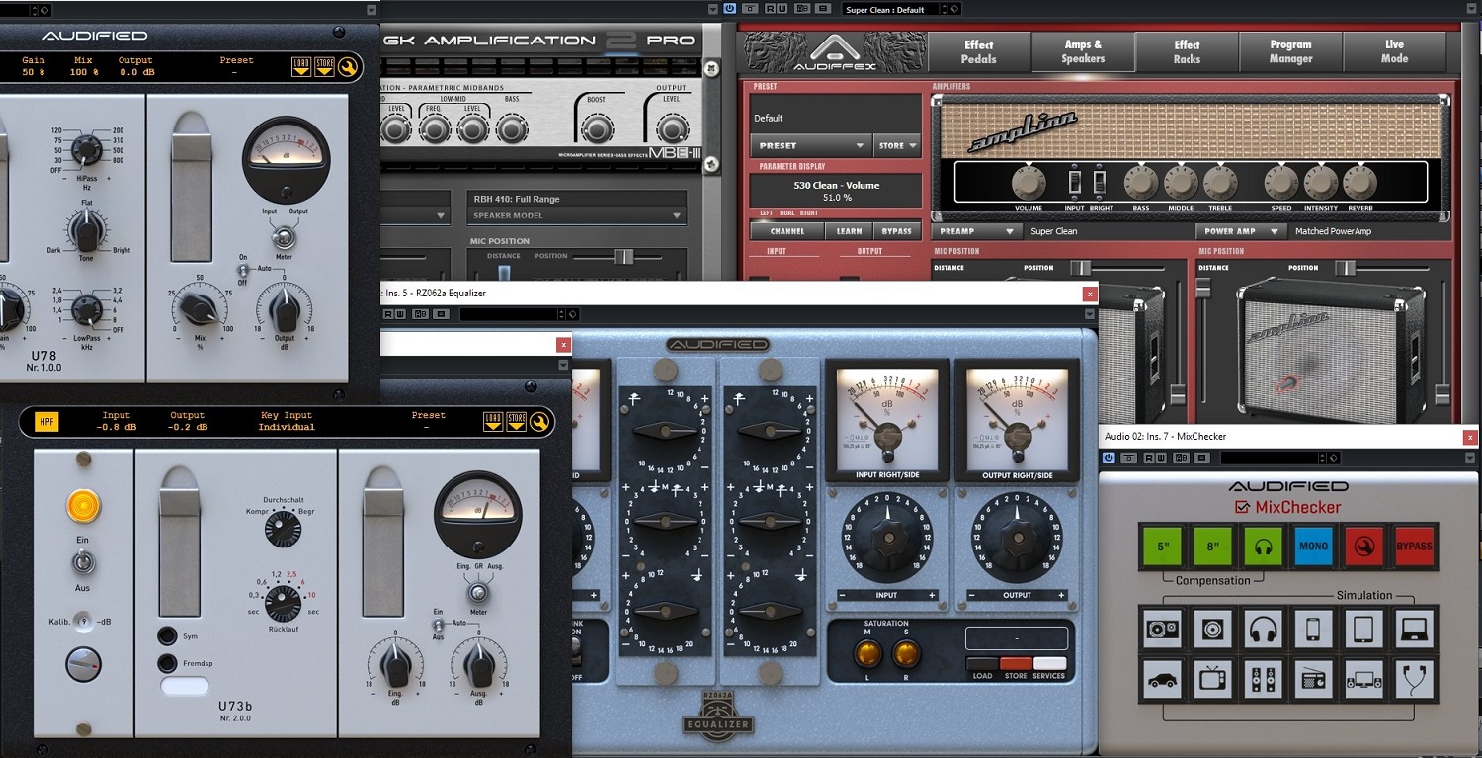Image resolution: width=1482 pixels, height=758 pixels.
Task: Click the radio simulation icon
Action: pos(1313,679)
